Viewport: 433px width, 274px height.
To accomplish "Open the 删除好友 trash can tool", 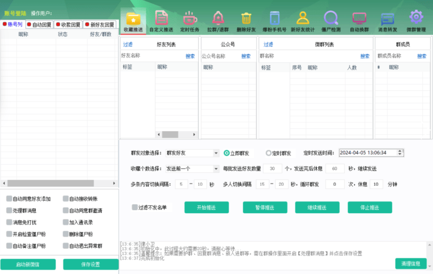I will tap(246, 22).
